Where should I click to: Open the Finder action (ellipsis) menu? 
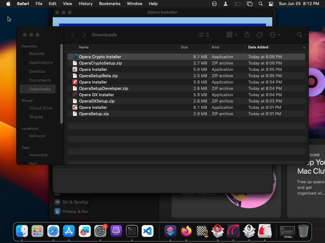(x=275, y=35)
